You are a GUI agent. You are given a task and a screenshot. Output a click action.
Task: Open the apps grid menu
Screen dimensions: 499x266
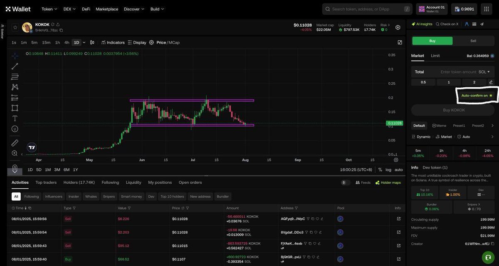[487, 9]
